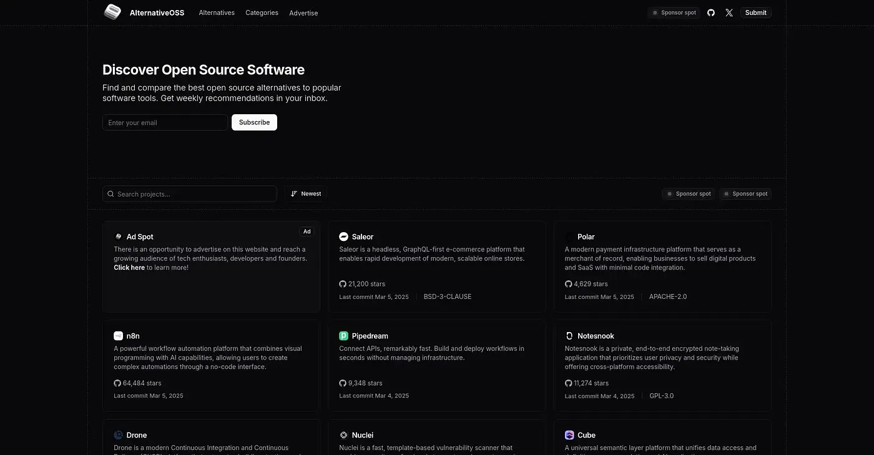
Task: Focus the 'Enter your email' field
Action: (165, 122)
